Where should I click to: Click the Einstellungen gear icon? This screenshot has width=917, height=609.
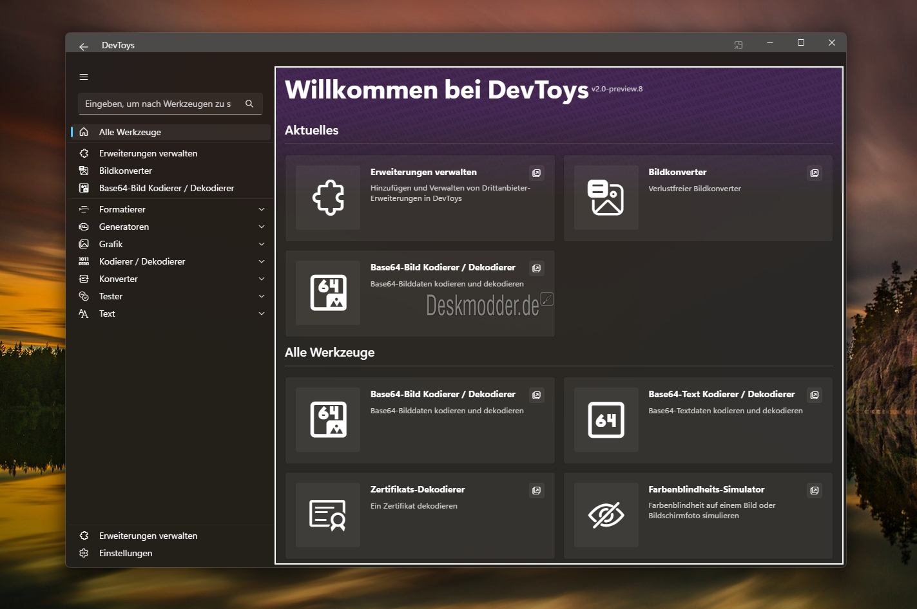click(84, 553)
